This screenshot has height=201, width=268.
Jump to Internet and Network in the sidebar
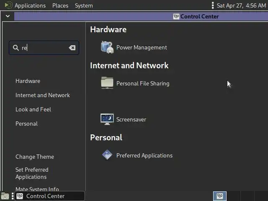[x=43, y=95]
